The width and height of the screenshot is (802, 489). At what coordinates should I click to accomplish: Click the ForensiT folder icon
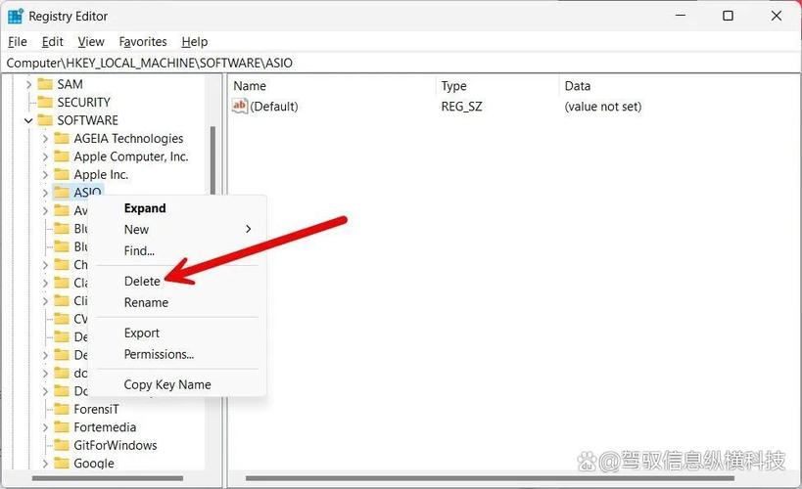click(62, 409)
